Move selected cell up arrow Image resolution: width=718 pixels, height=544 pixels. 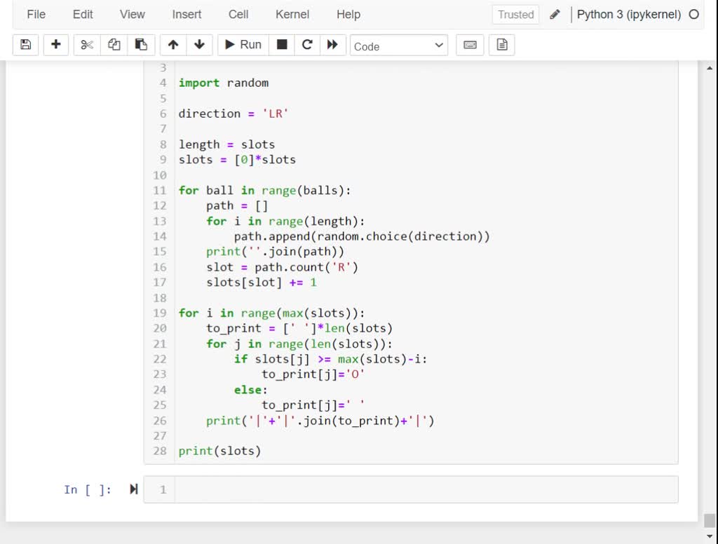pos(173,45)
